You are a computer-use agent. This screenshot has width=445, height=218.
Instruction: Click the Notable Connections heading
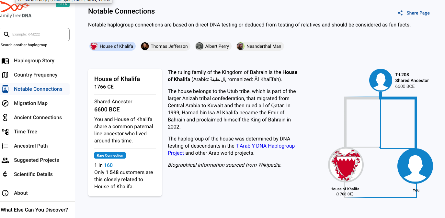121,11
